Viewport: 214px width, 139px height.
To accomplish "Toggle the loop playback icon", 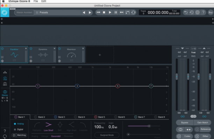I will tap(133, 13).
